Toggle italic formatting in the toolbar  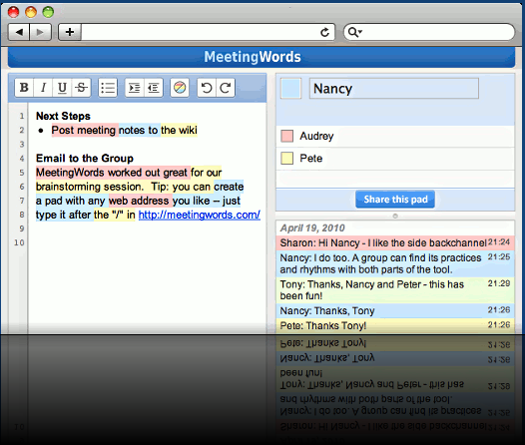tap(43, 88)
